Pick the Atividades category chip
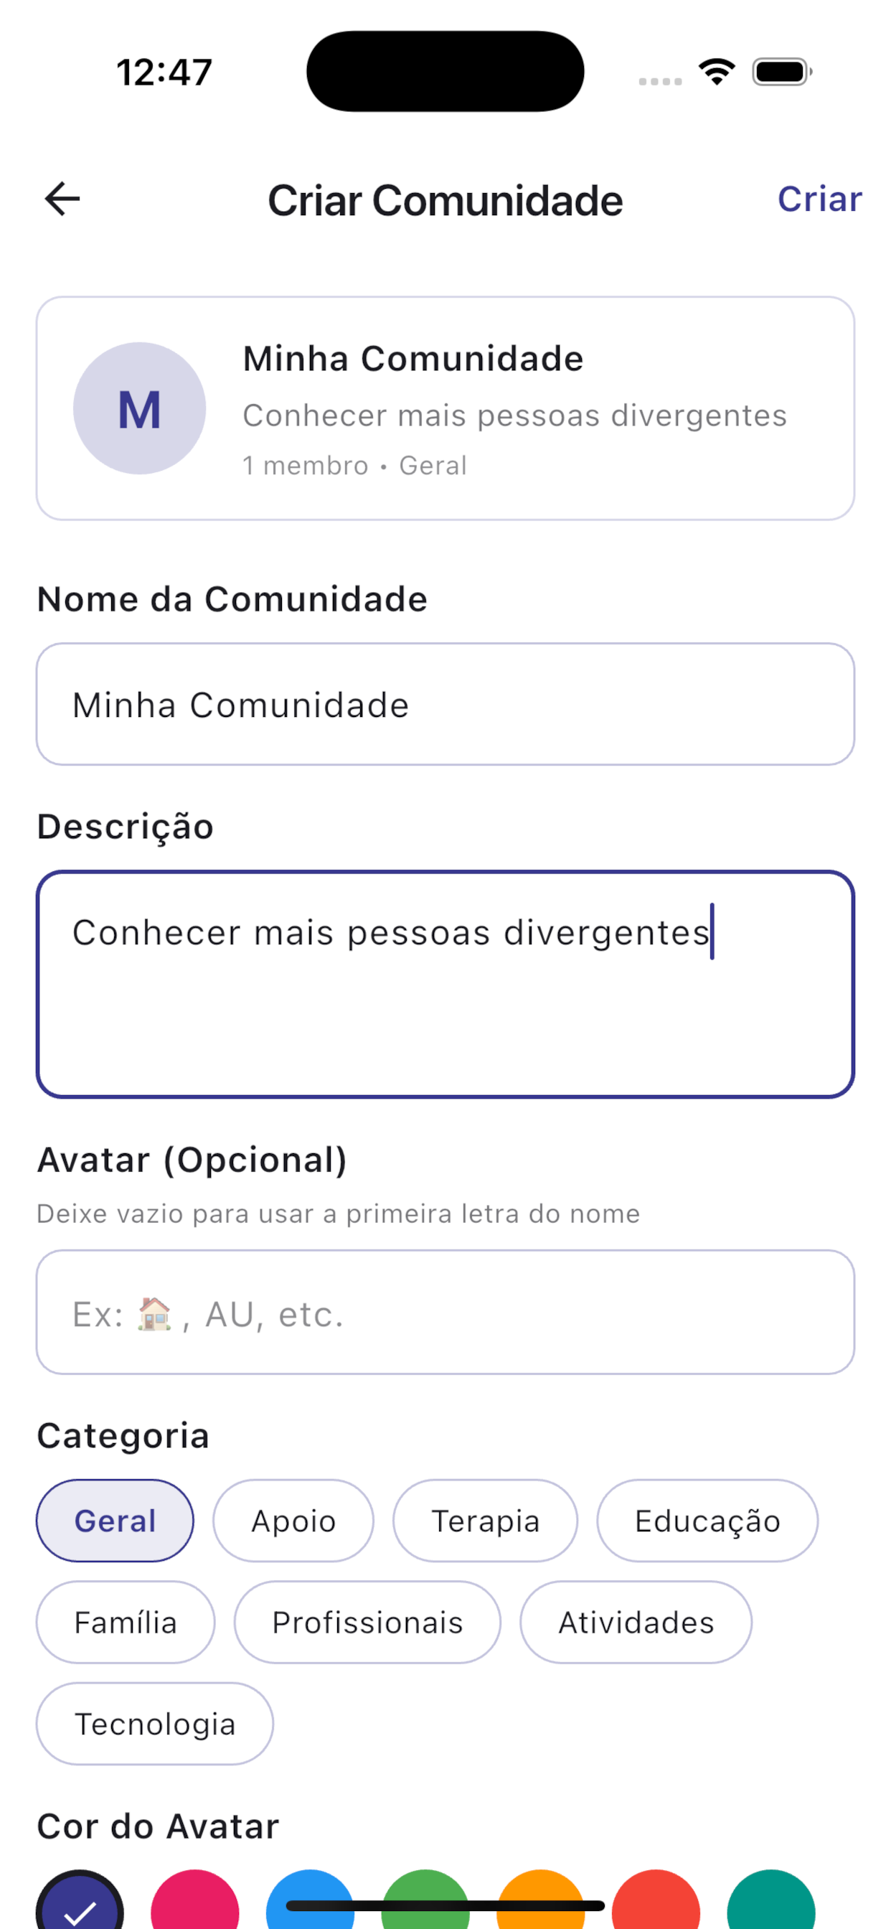The height and width of the screenshot is (1929, 891). (x=636, y=1623)
